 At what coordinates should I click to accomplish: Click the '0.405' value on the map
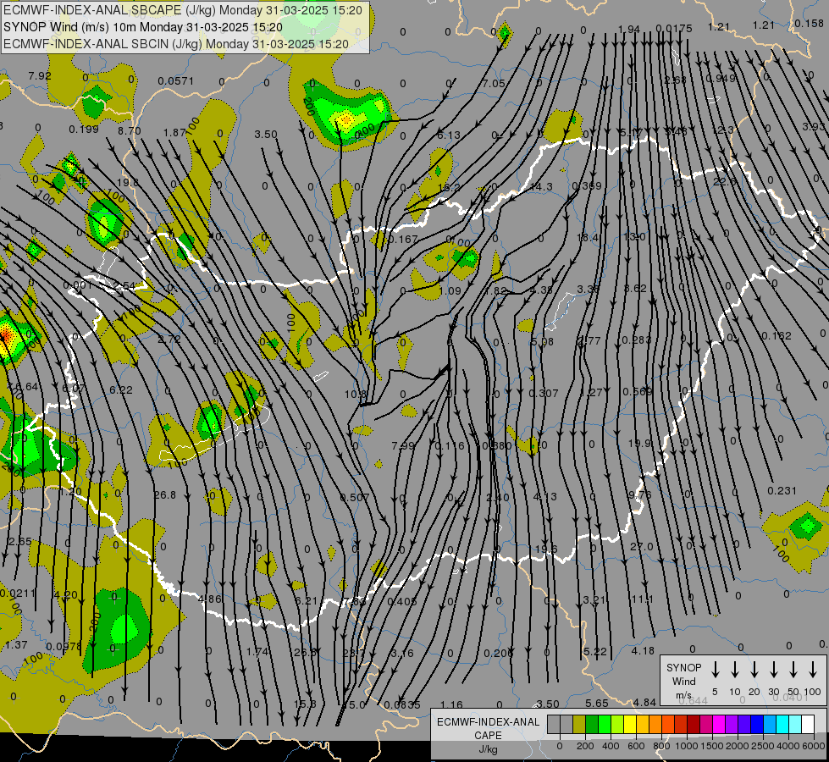pyautogui.click(x=402, y=602)
